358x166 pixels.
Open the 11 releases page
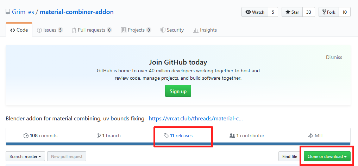coord(179,135)
